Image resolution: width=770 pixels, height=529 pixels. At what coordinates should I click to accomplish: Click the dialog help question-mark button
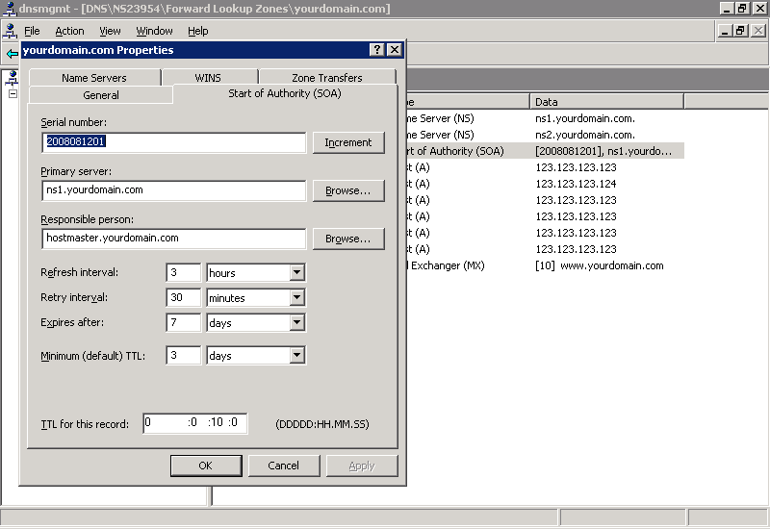pyautogui.click(x=376, y=50)
